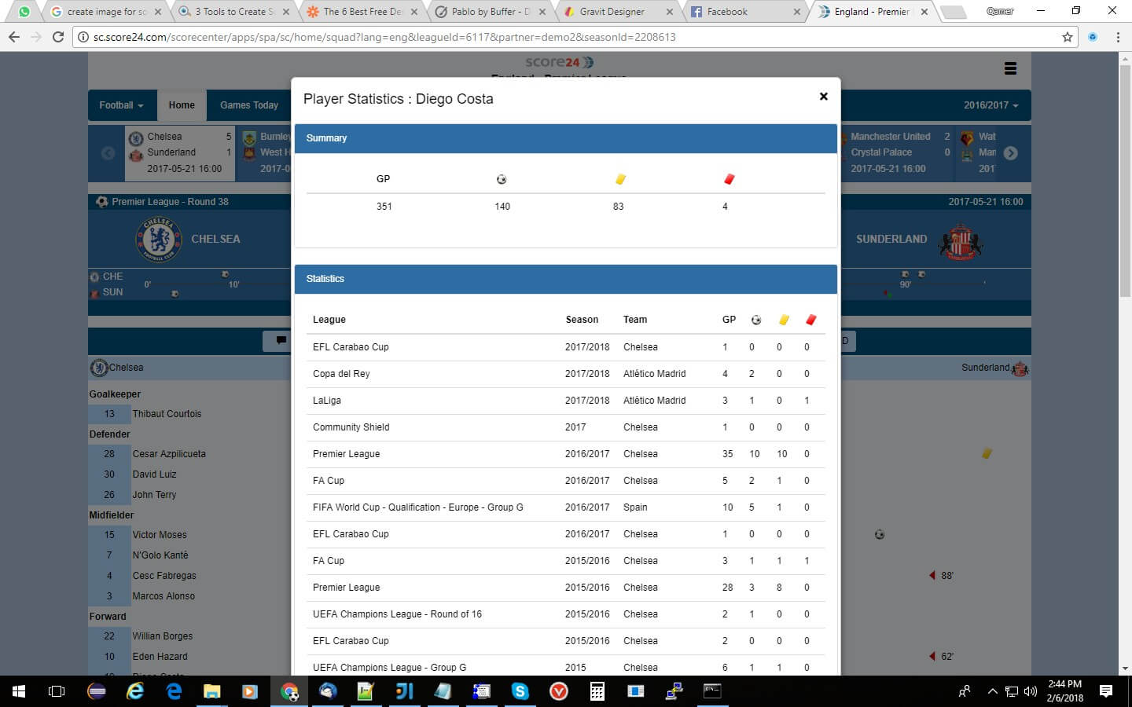
Task: Click the Premier League round icon
Action: pyautogui.click(x=102, y=201)
